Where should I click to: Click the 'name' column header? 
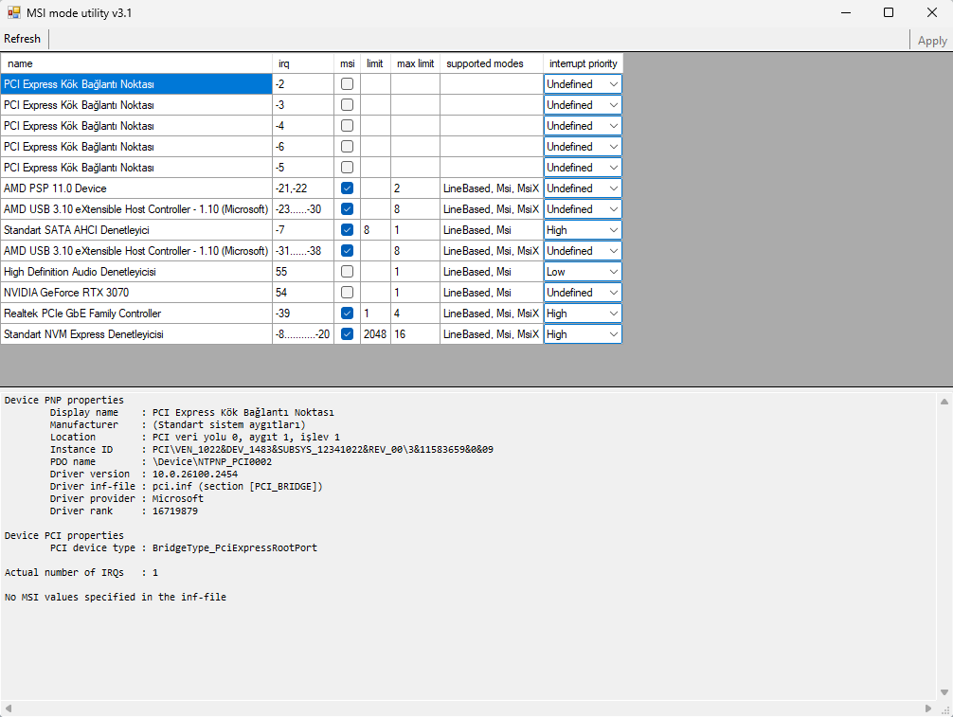coord(136,63)
